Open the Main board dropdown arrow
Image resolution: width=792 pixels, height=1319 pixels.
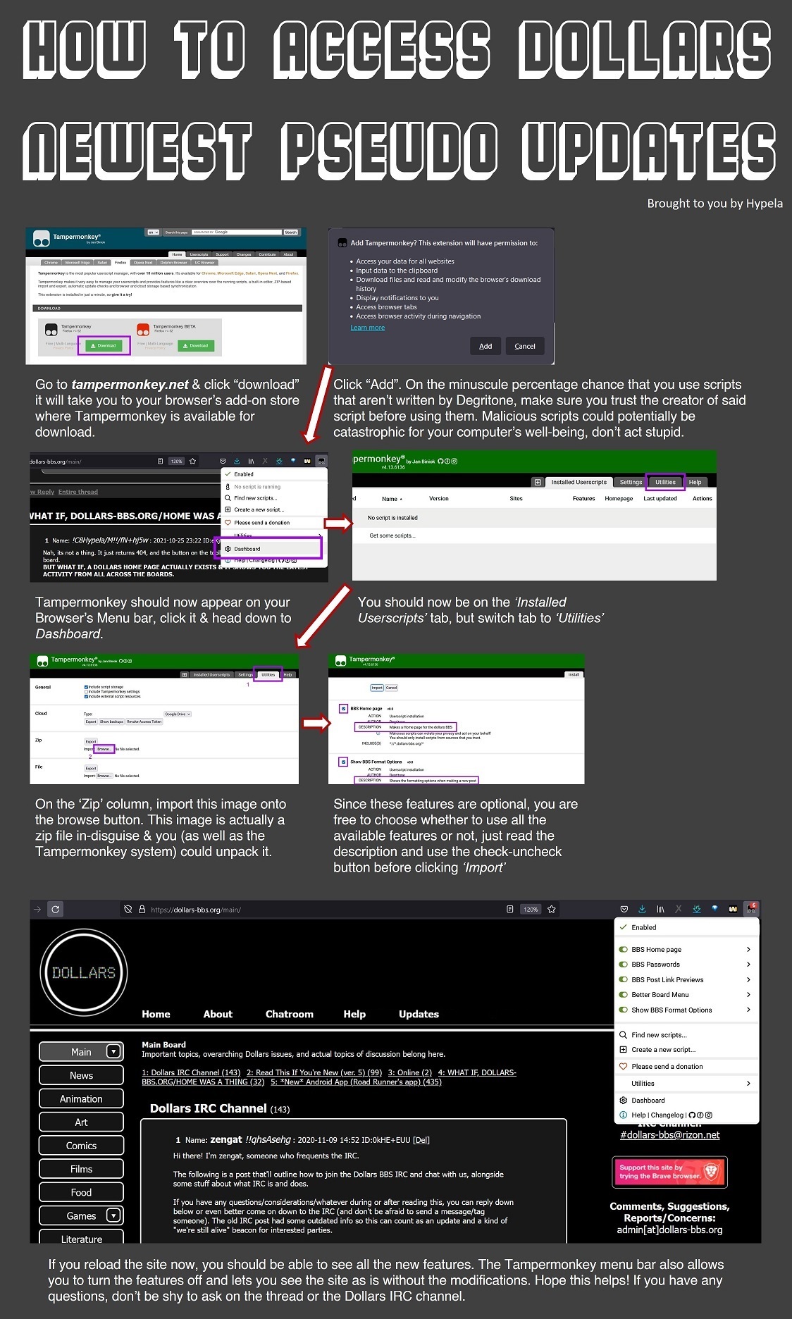pos(113,1051)
